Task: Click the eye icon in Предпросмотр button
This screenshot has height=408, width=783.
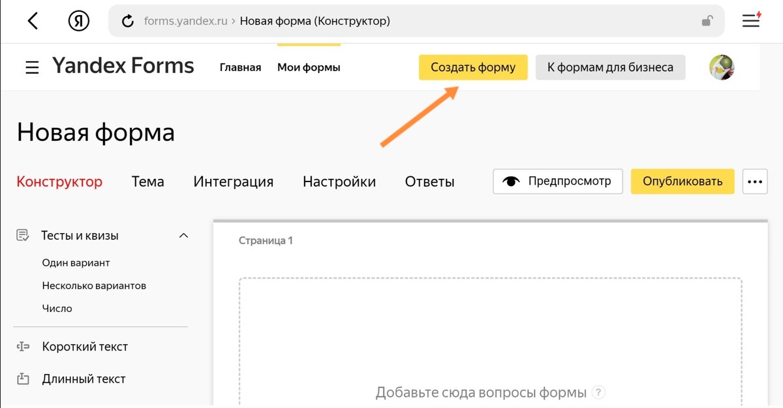Action: [x=512, y=181]
